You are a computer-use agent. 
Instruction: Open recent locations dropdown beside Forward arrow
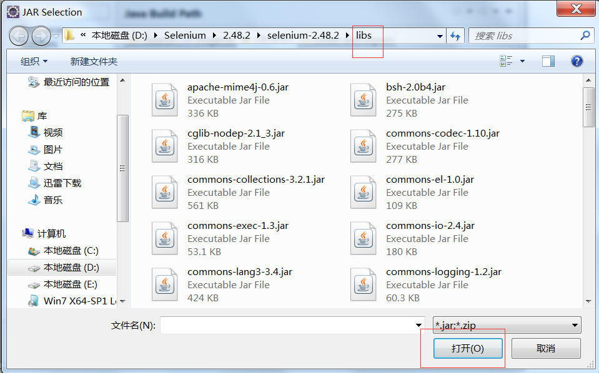point(56,36)
